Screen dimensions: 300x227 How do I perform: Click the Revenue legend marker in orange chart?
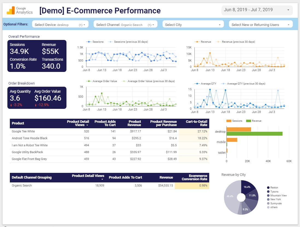(x=197, y=42)
